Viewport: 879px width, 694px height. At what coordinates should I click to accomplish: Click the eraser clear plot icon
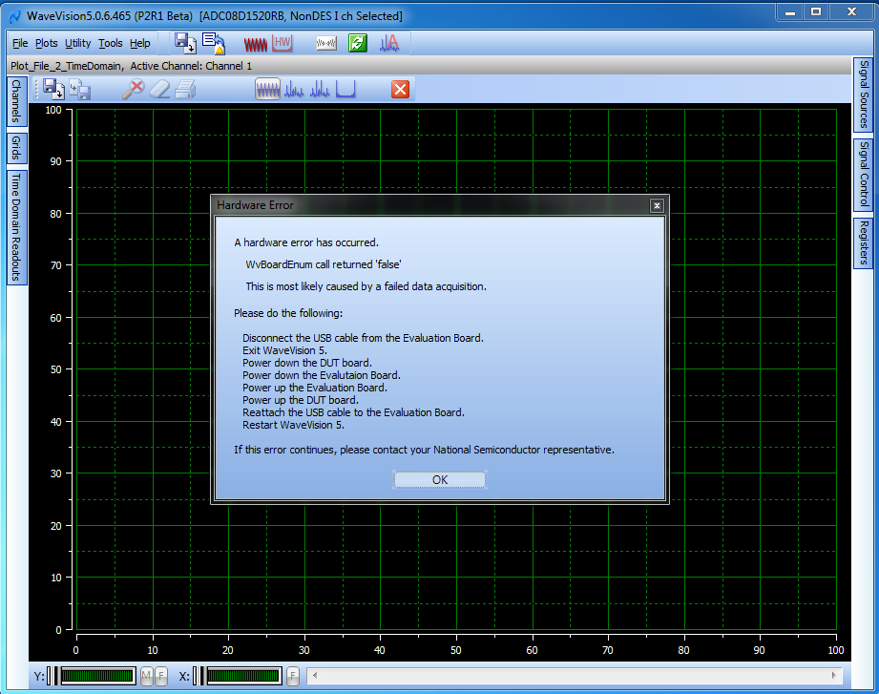click(x=159, y=90)
